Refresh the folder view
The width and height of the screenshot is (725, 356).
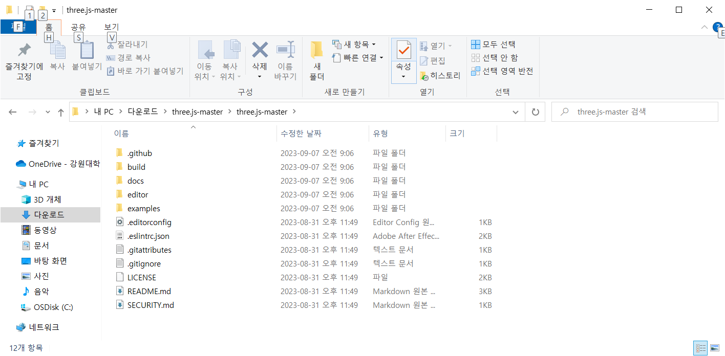pyautogui.click(x=536, y=112)
